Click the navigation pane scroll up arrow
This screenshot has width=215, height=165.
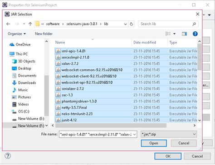tap(47, 41)
